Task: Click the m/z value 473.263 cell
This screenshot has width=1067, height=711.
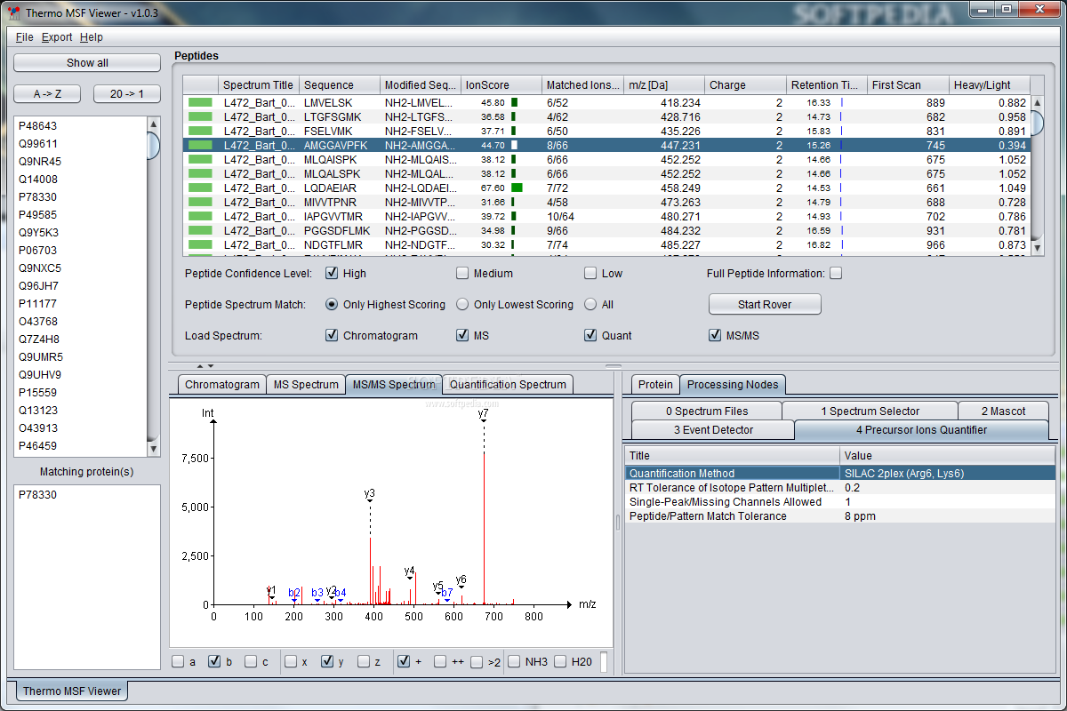Action: [x=664, y=202]
